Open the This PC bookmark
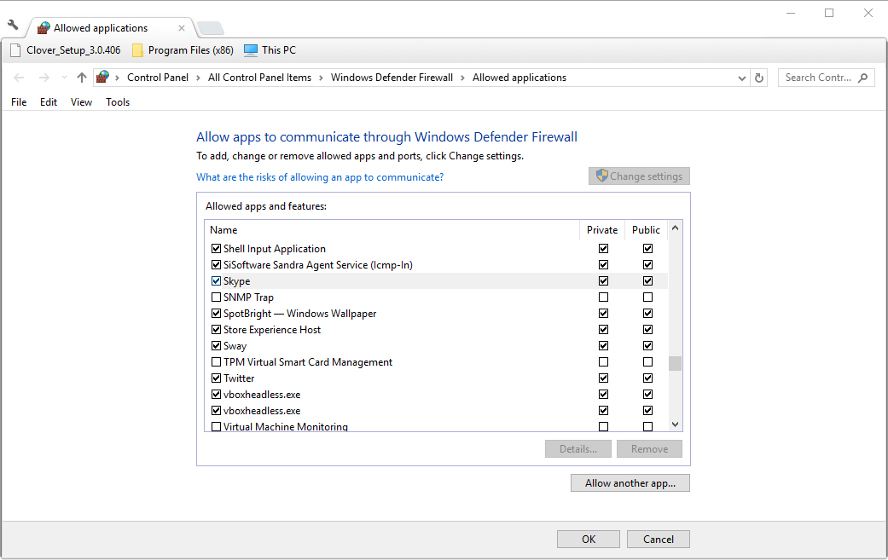Screen dimensions: 888x560 tap(270, 50)
